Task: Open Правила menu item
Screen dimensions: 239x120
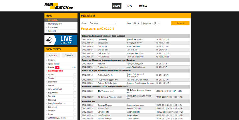Action: tap(52, 31)
